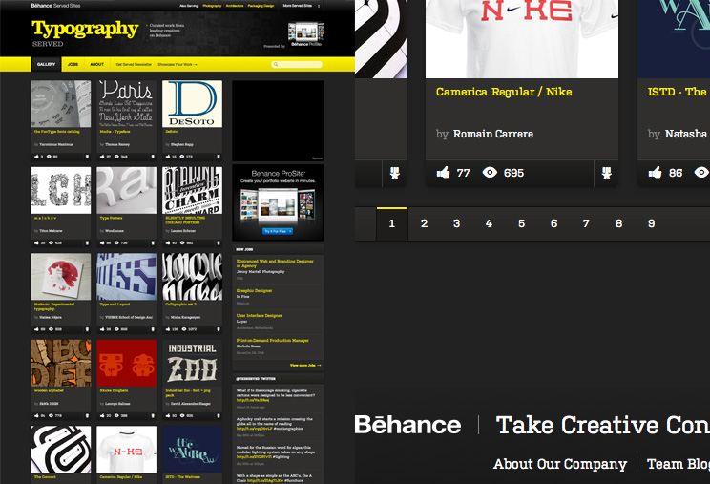Click thumbs-up icon on DeSoto card
710x484 pixels.
click(168, 157)
